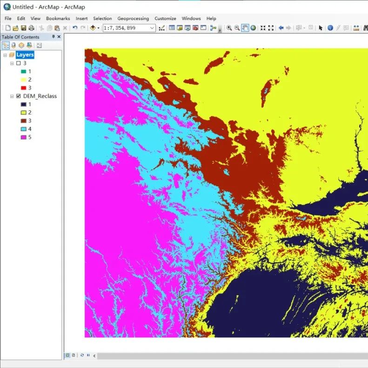Viewport: 368px width, 368px height.
Task: Collapse the DEM_Reclass layer legend
Action: tap(12, 96)
